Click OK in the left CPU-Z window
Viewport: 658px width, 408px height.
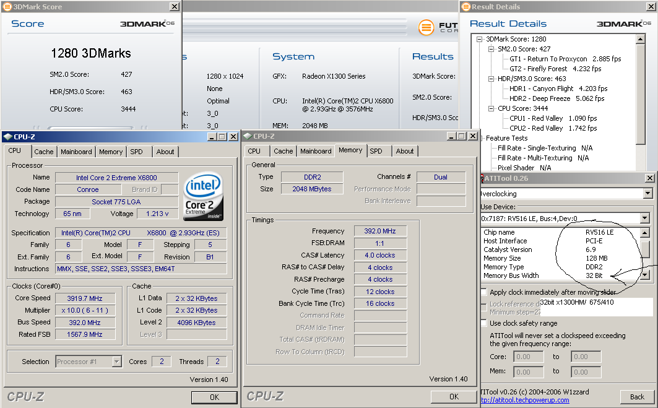214,397
